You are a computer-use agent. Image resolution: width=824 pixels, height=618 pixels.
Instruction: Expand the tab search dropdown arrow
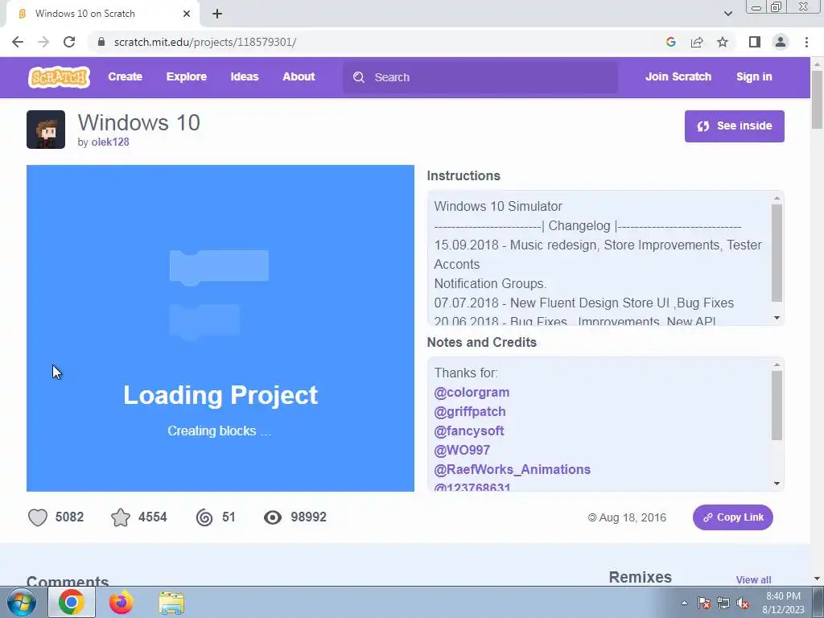pyautogui.click(x=727, y=14)
